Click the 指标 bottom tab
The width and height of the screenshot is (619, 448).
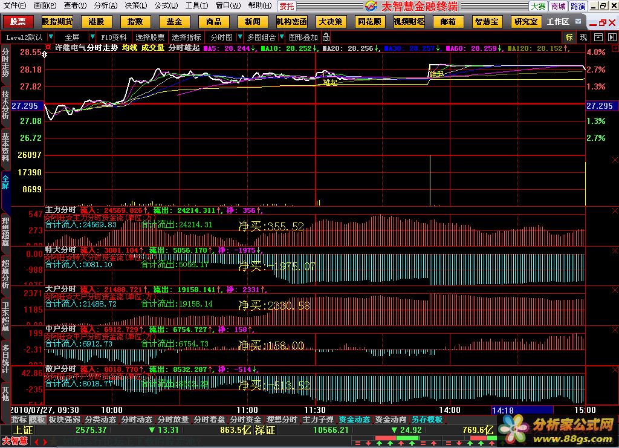19,419
